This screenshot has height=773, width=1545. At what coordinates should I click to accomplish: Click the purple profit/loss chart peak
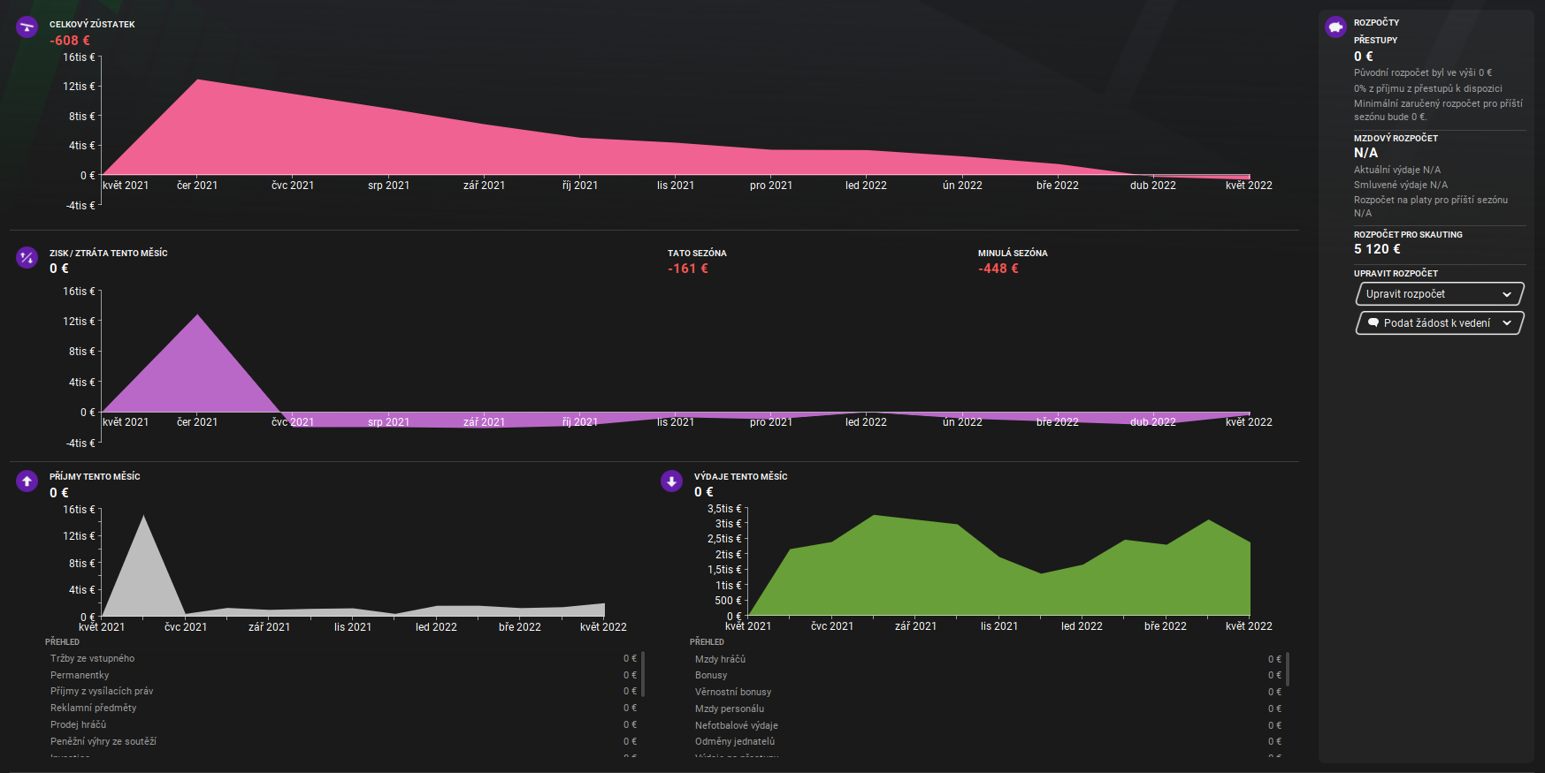click(x=197, y=316)
